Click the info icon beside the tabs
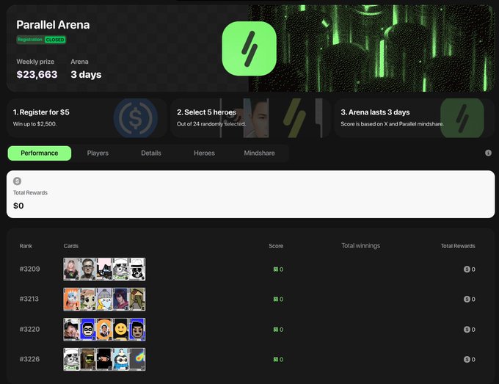 coord(488,153)
